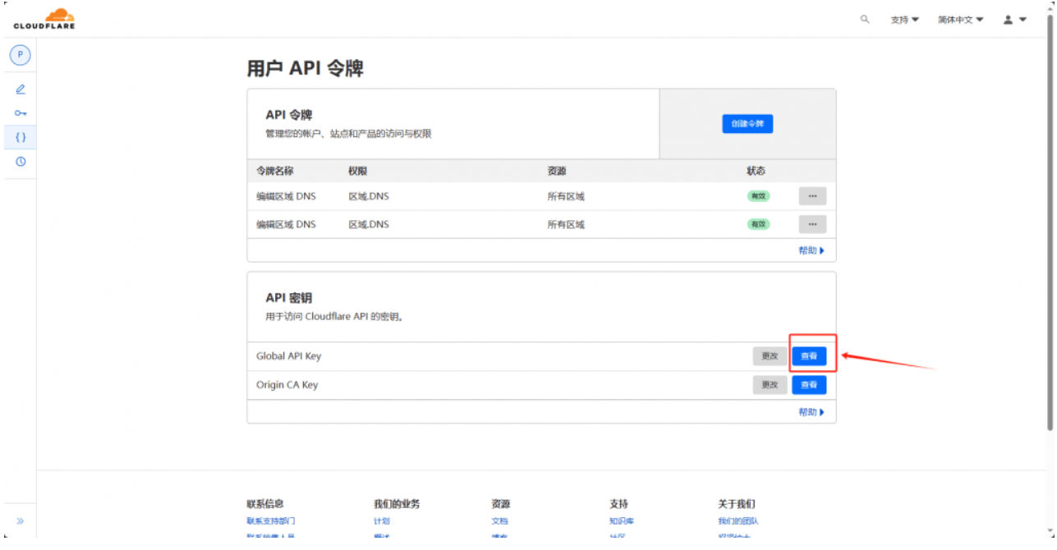The height and width of the screenshot is (550, 1057).
Task: Open the 帮助 link under the API 密钥 section
Action: click(811, 413)
